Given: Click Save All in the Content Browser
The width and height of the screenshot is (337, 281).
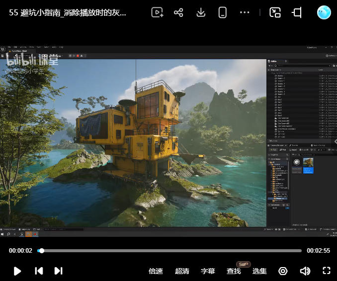Looking at the screenshot, I should 304,149.
